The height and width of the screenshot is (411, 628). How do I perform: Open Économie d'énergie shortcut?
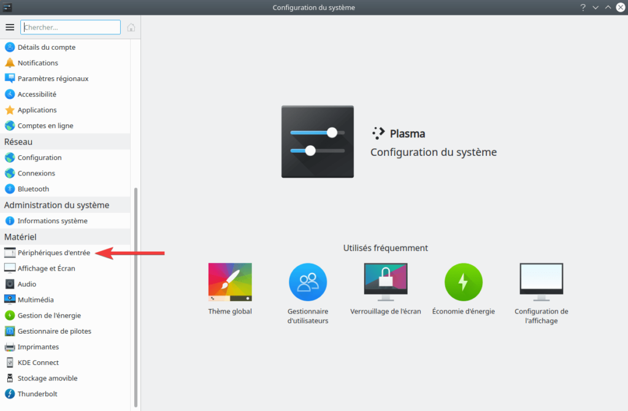tap(464, 289)
